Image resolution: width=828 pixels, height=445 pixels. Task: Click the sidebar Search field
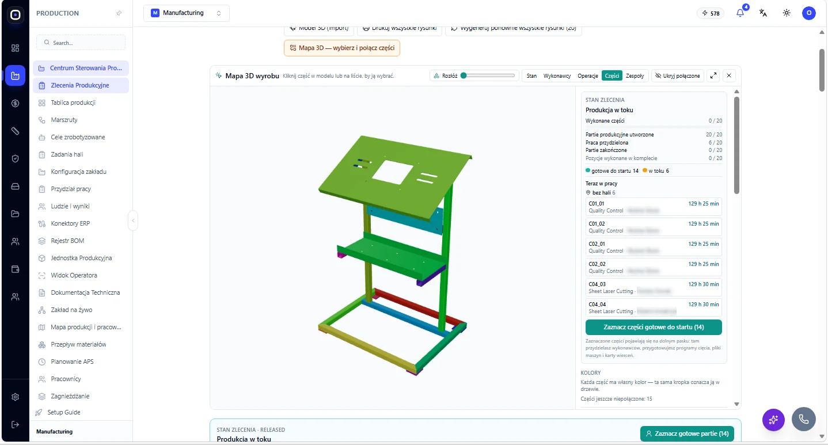pos(81,43)
